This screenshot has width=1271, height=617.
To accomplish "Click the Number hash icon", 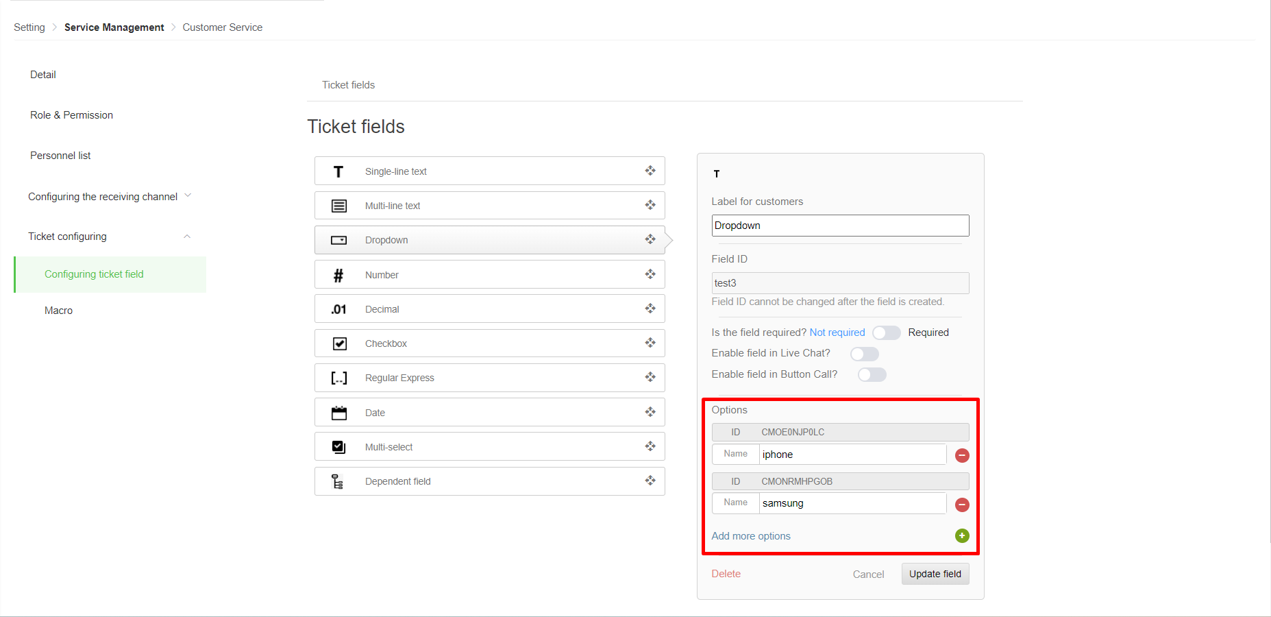I will click(338, 275).
